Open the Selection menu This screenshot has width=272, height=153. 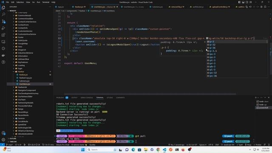(x=20, y=2)
